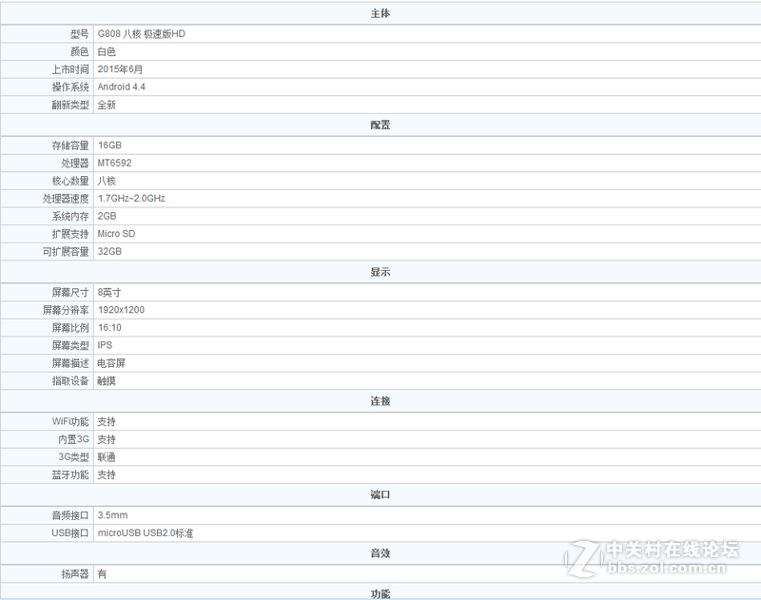This screenshot has height=600, width=761.
Task: Click the 系统内存 label
Action: pos(70,216)
